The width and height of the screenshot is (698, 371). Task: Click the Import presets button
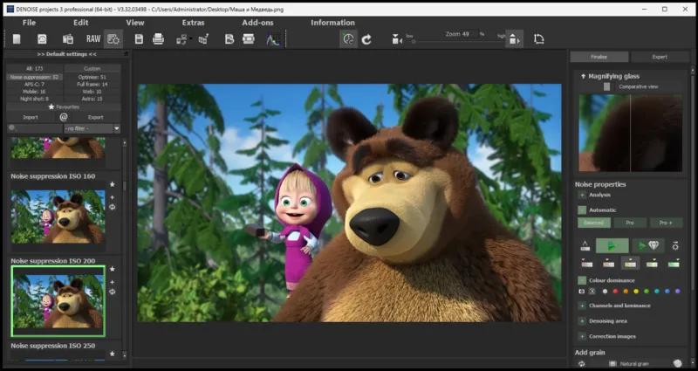[31, 117]
